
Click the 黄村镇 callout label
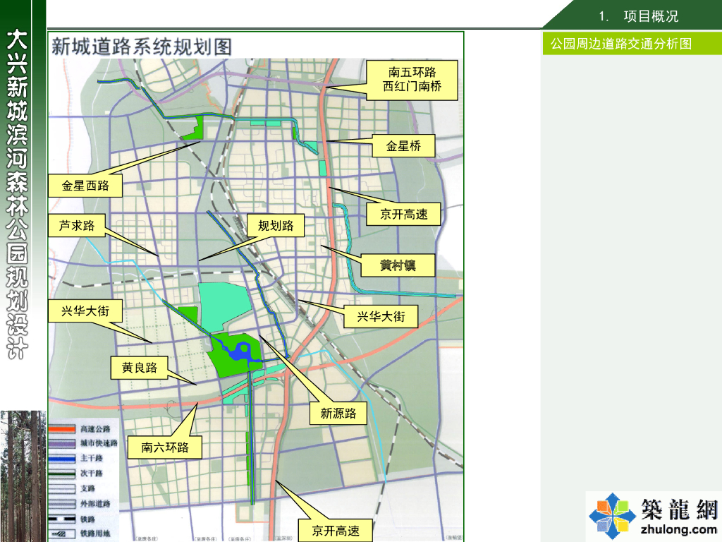click(x=398, y=265)
